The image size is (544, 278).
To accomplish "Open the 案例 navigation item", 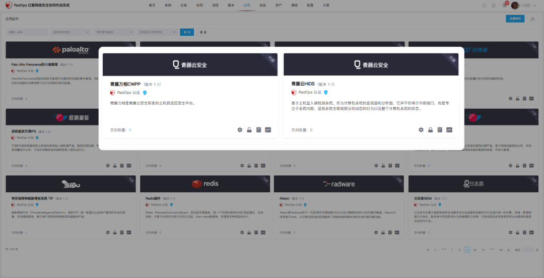I will tap(168, 6).
